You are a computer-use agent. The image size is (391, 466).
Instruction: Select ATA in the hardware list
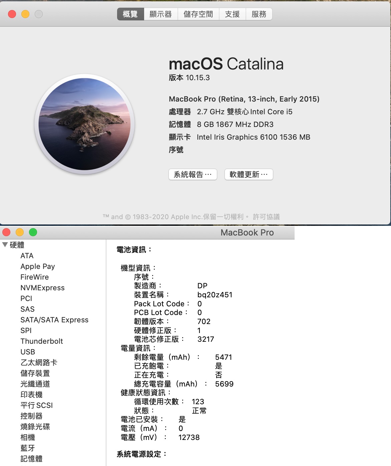click(27, 256)
